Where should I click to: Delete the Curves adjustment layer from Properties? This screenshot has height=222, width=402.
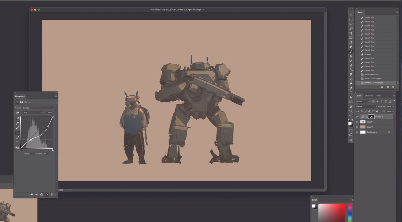coord(52,194)
